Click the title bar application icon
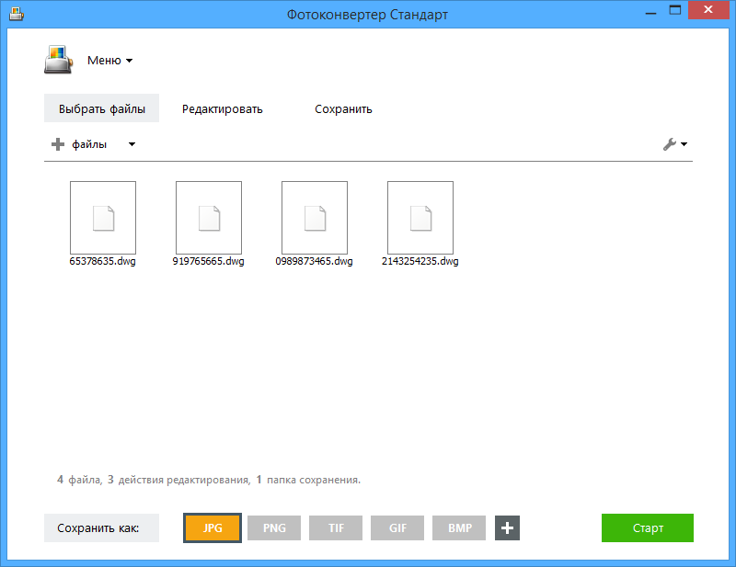Viewport: 736px width, 567px height. click(x=17, y=14)
